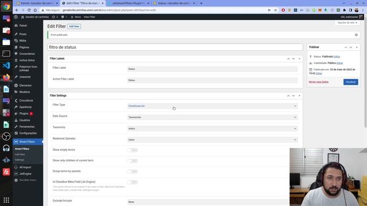
Task: Open the comments bubble in the admin bar
Action: tap(64, 17)
